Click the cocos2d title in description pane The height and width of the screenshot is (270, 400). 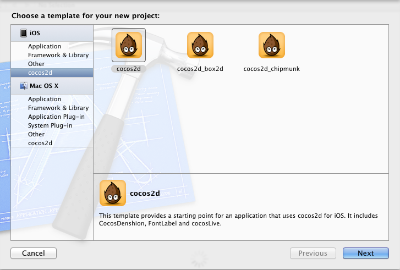point(145,193)
